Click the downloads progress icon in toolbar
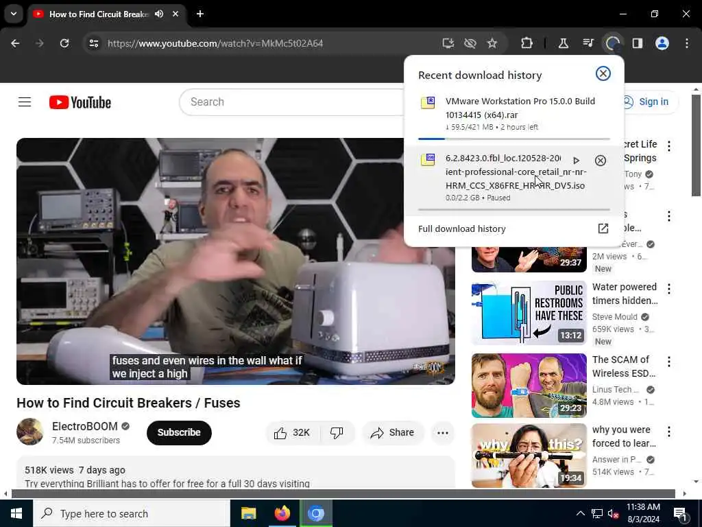Screen dimensions: 702x527 point(612,43)
